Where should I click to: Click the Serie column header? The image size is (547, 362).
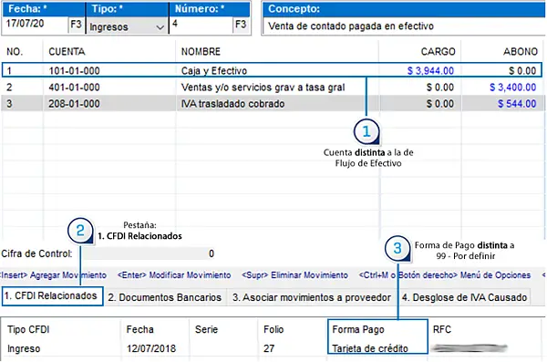tap(206, 329)
